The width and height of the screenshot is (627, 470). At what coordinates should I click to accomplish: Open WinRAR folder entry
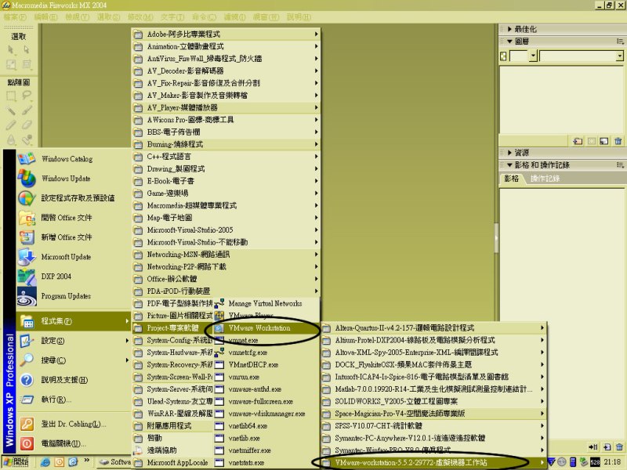(172, 414)
